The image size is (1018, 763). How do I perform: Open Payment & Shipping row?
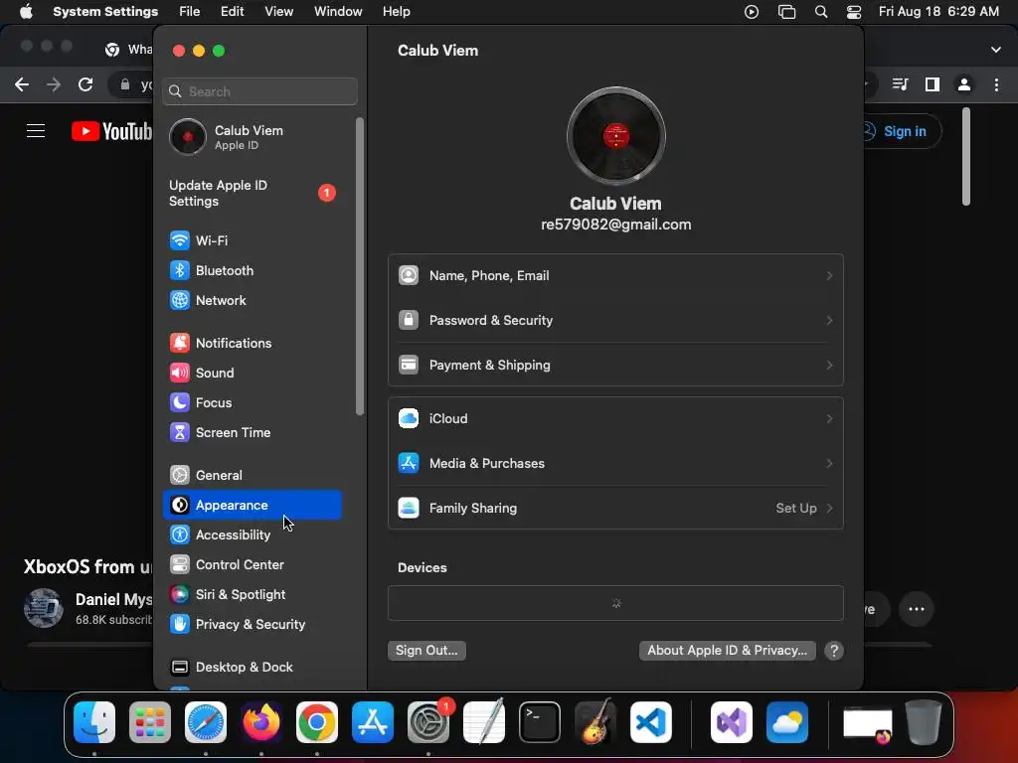coord(615,366)
